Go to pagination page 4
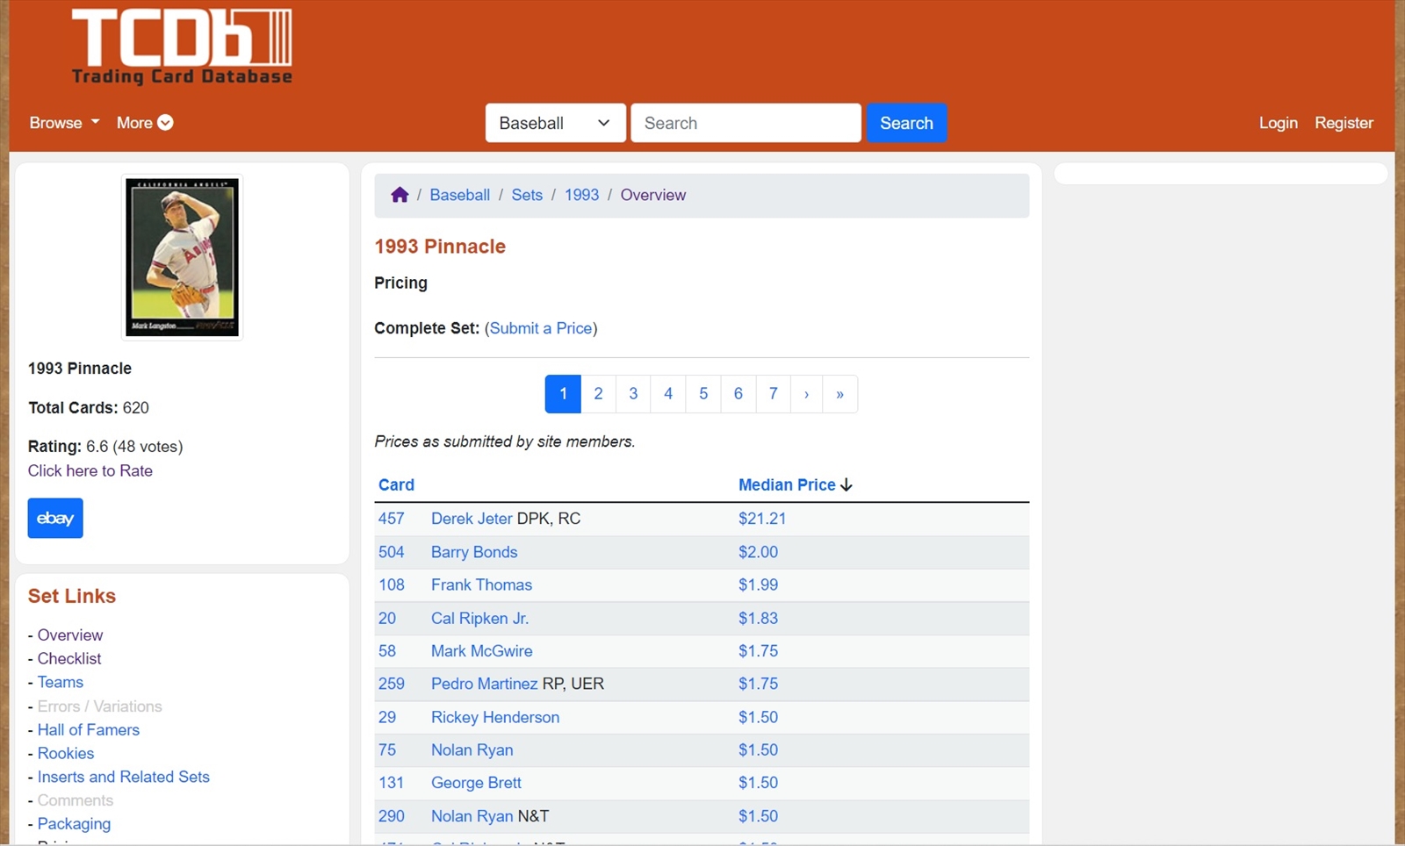Screen dimensions: 1405x846 (x=668, y=394)
